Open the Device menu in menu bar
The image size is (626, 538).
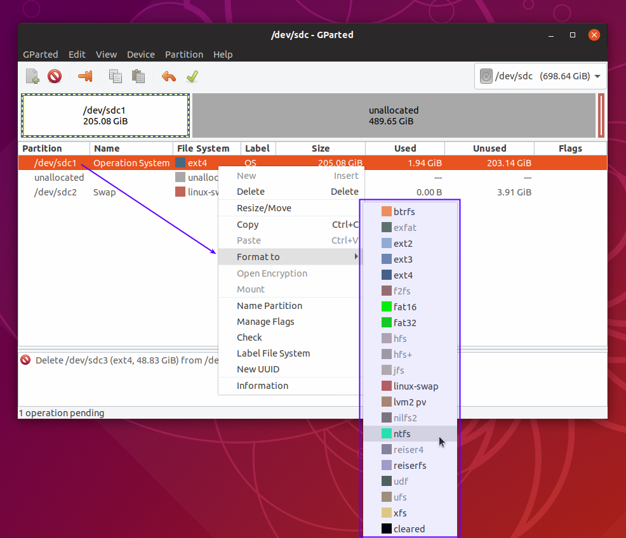140,55
